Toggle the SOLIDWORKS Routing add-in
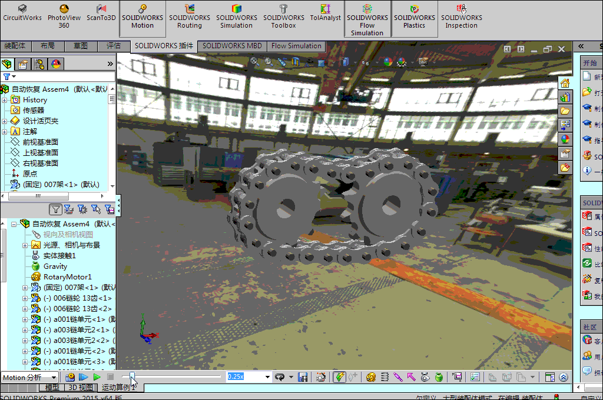 pyautogui.click(x=190, y=16)
